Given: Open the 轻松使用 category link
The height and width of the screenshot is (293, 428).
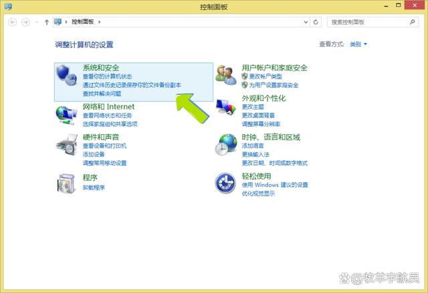Looking at the screenshot, I should [x=256, y=176].
